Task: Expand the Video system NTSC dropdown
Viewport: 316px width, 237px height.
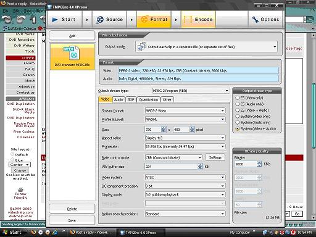Action: 185,177
